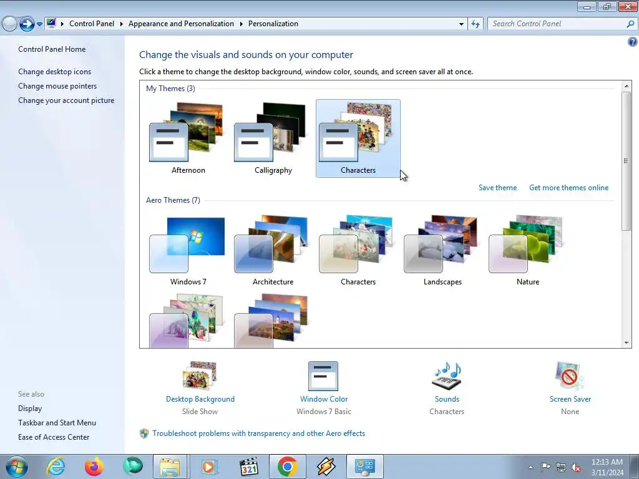Expand arrow after Control Panel breadcrumb
The image size is (639, 479).
pos(122,24)
